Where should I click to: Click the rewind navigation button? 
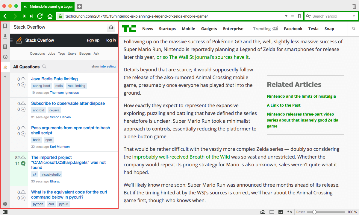[x=24, y=16]
